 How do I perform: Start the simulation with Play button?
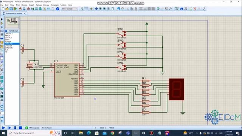click(3, 128)
